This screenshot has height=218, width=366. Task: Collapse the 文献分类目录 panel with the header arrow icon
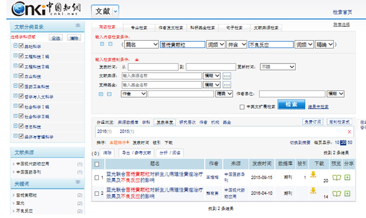tap(78, 25)
